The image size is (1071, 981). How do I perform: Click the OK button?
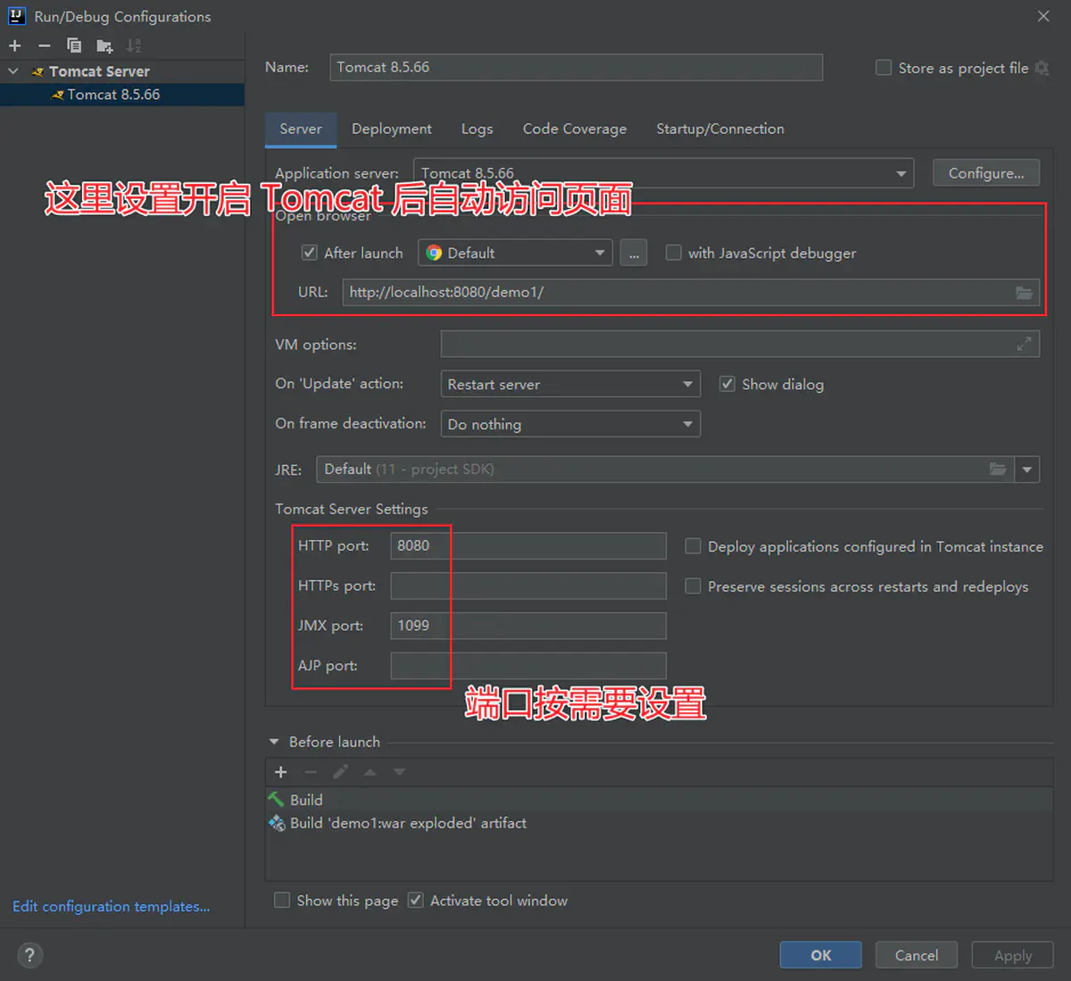(x=821, y=955)
